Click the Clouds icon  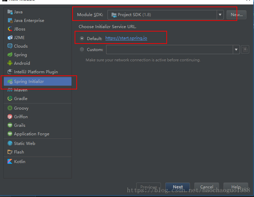click(x=10, y=46)
